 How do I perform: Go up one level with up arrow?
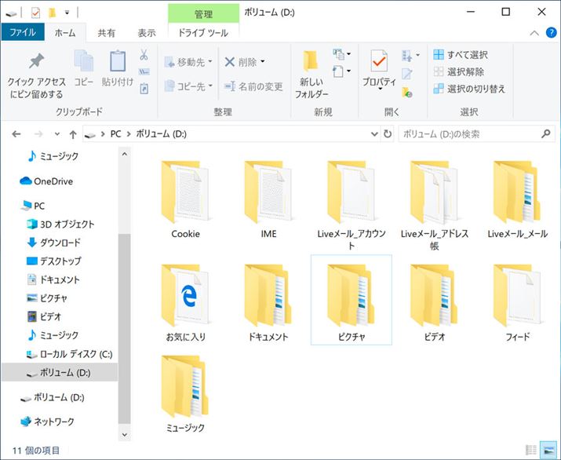point(73,134)
